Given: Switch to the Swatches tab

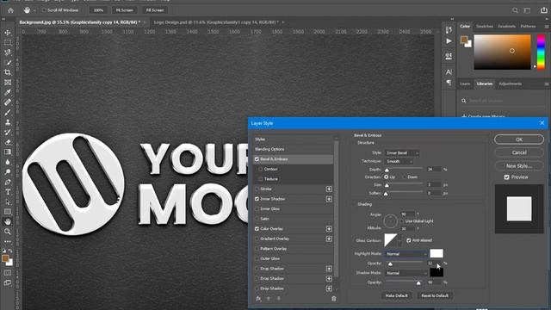Looking at the screenshot, I should pyautogui.click(x=484, y=27).
